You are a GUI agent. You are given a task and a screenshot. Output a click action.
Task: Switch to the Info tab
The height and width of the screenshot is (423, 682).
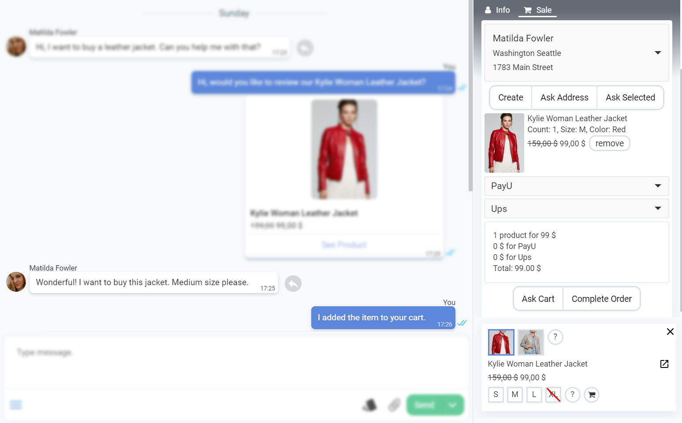coord(497,10)
